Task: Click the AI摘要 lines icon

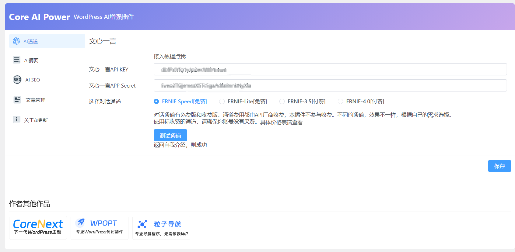Action: point(16,60)
